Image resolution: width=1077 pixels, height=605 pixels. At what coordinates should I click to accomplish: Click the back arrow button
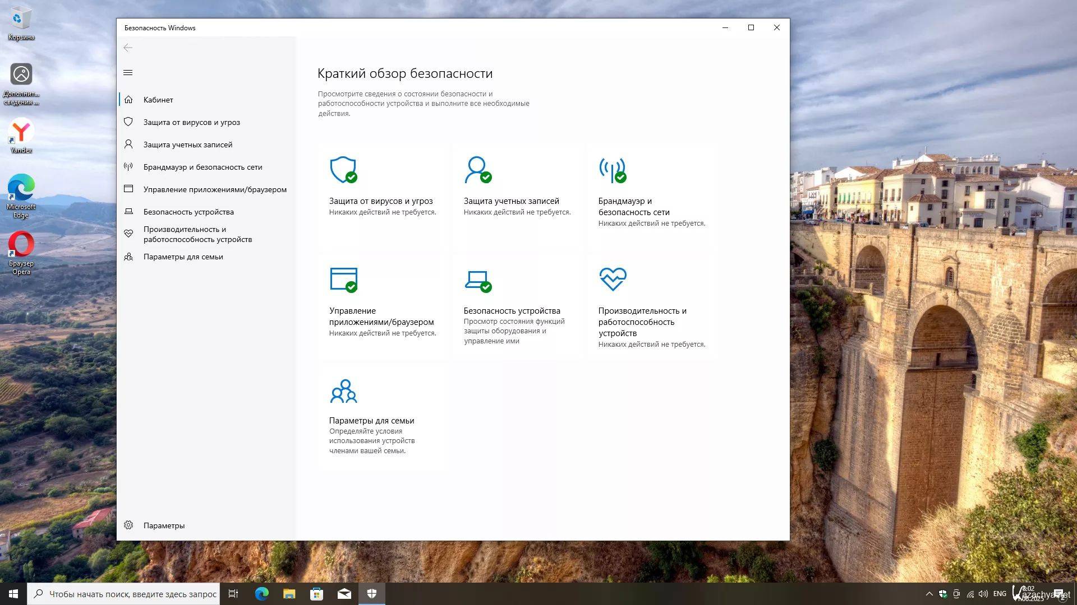pos(128,48)
